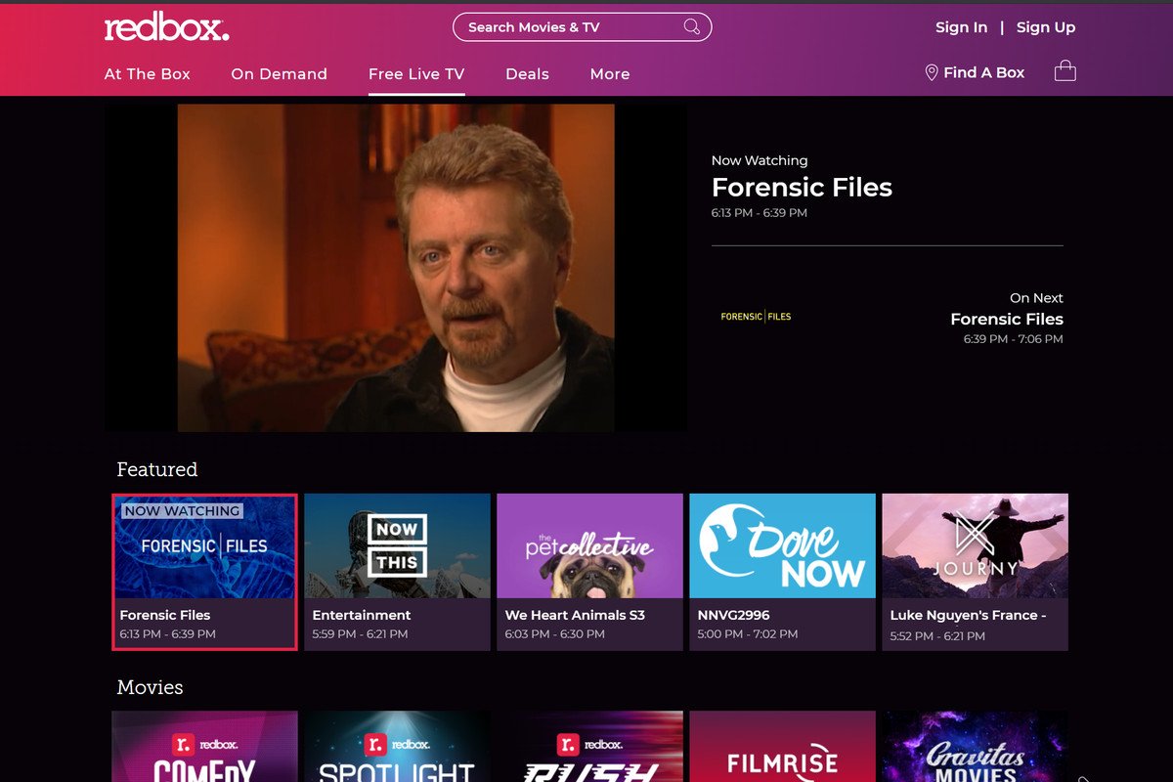Click the search magnifier icon
This screenshot has width=1173, height=782.
tap(691, 27)
